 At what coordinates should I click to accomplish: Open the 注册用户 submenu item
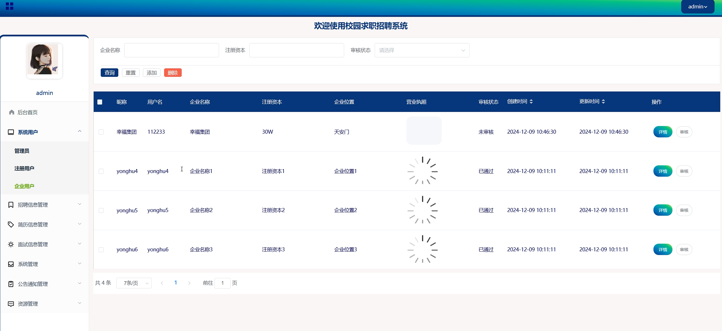(x=24, y=168)
